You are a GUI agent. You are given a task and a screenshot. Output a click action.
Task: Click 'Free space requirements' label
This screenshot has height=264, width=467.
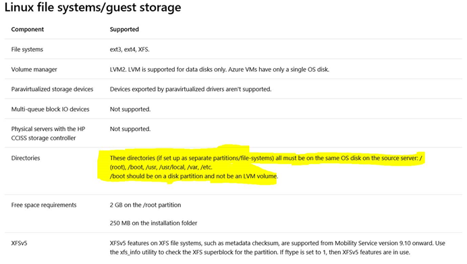coord(44,205)
